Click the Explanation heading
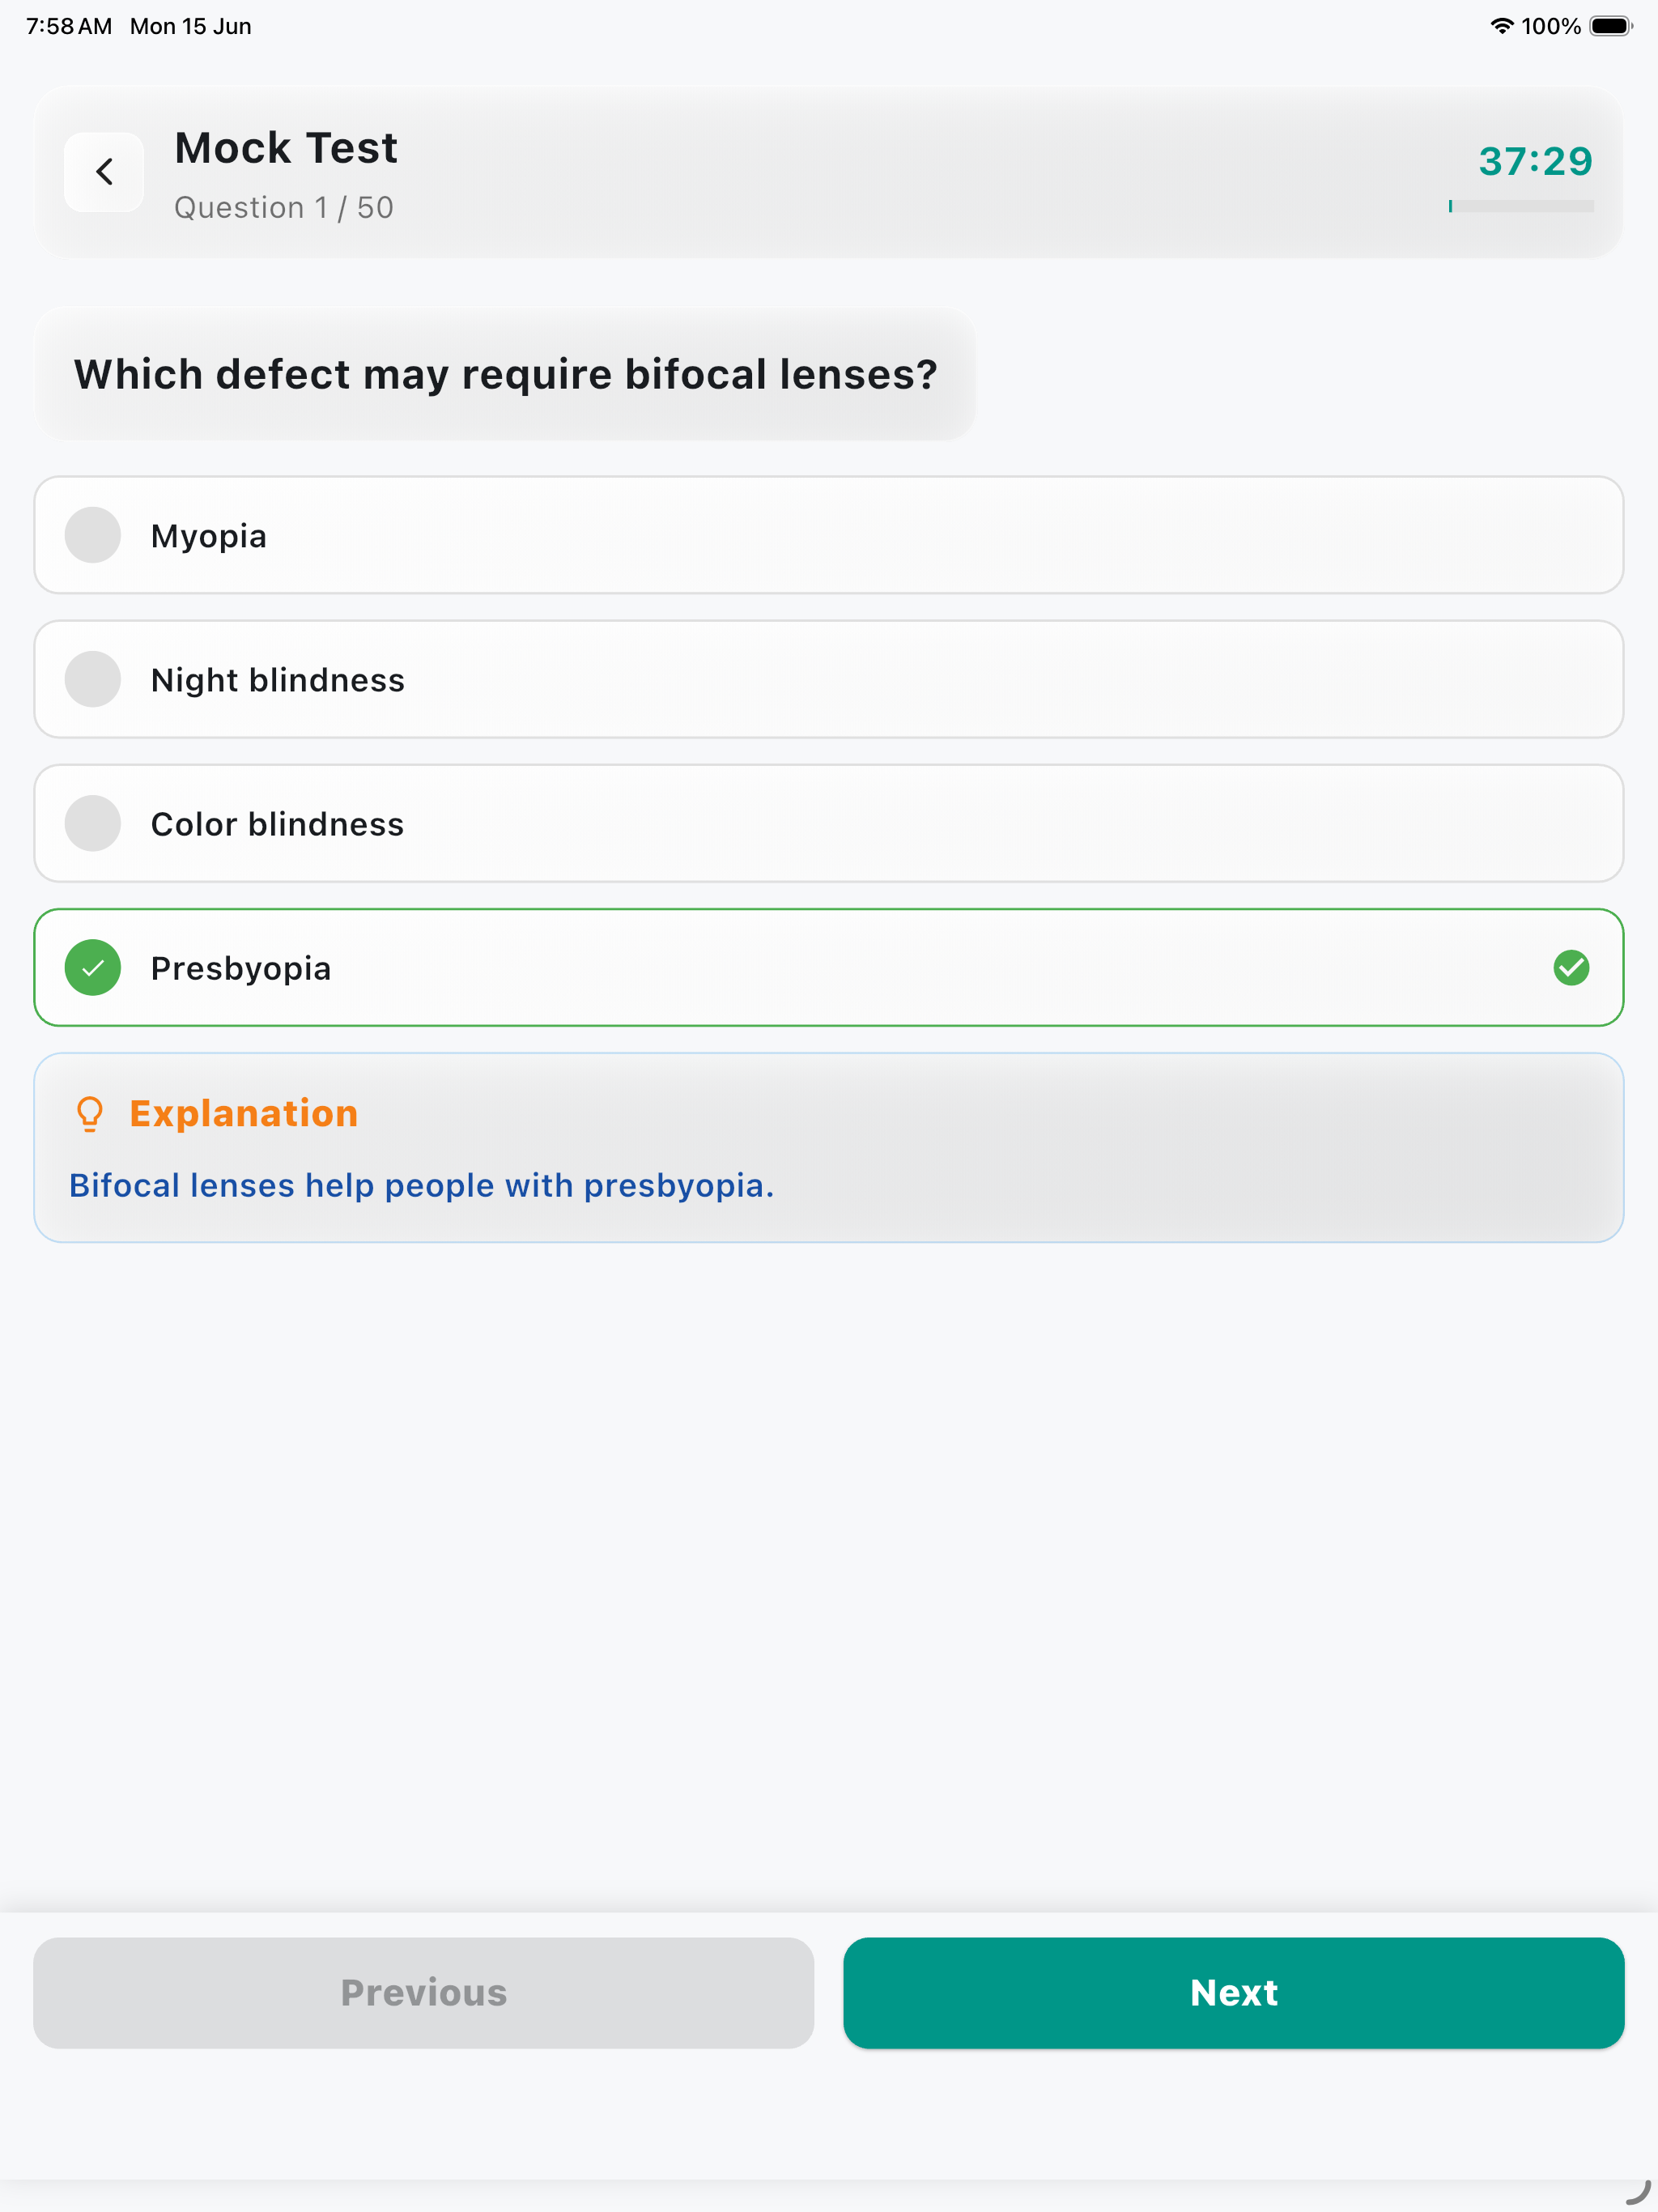 244,1114
